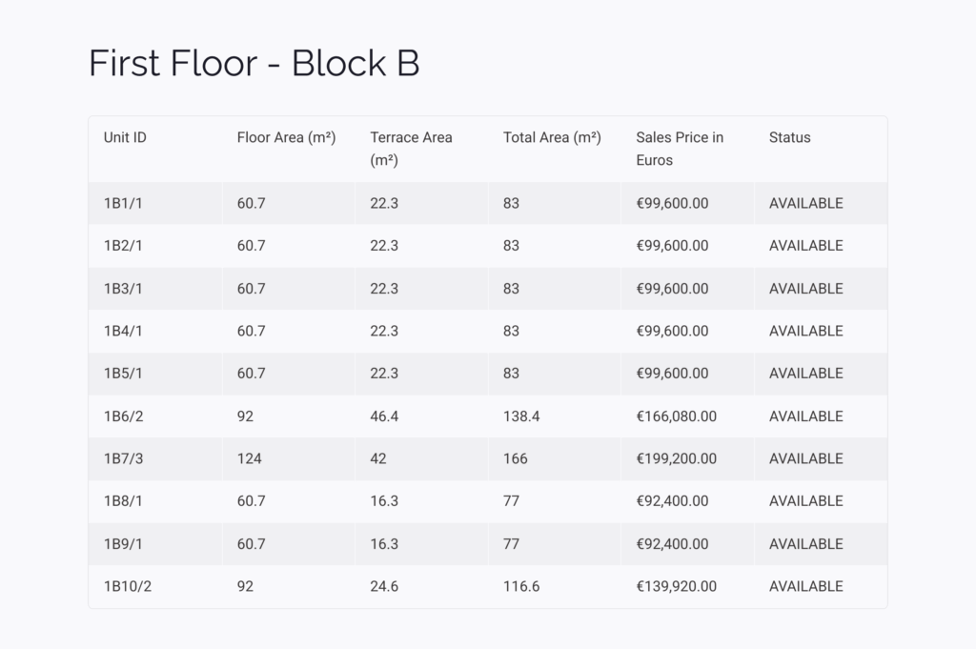Select the 46.4 terrace area cell
Image resolution: width=976 pixels, height=649 pixels.
384,416
